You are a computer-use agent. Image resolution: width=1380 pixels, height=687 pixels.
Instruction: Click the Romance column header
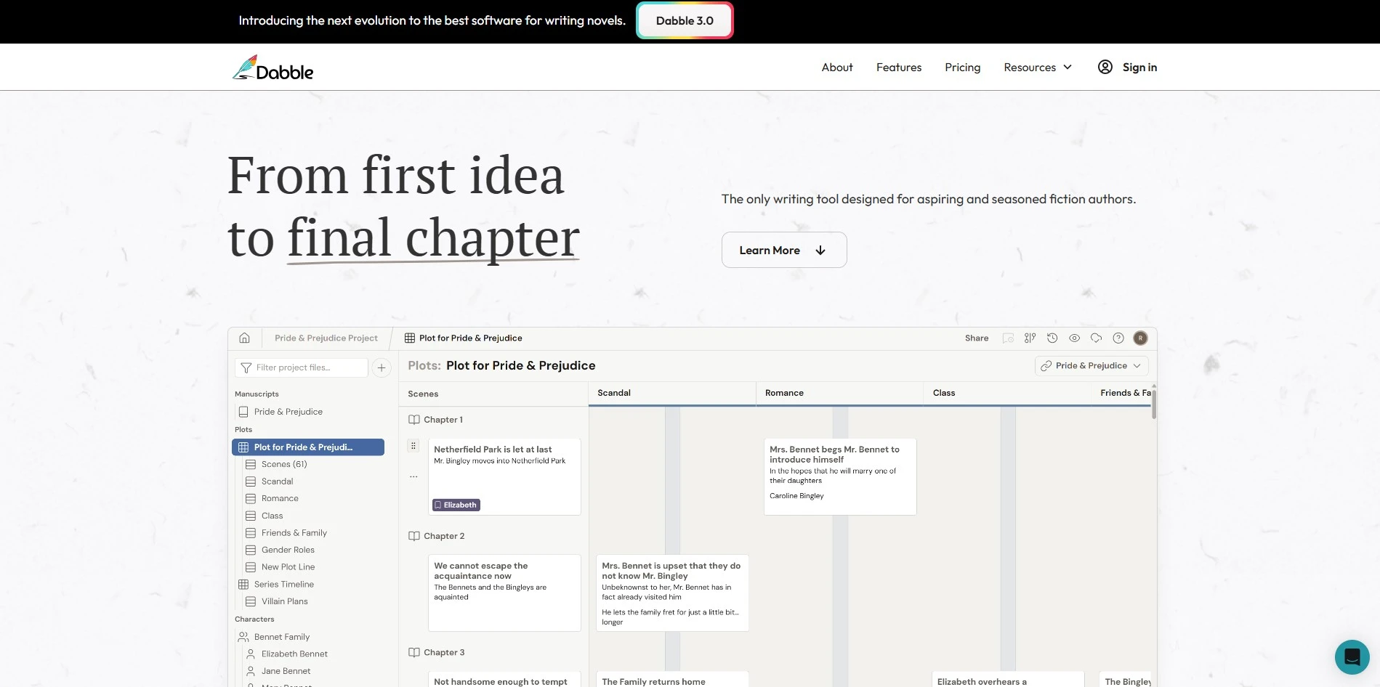click(x=840, y=393)
